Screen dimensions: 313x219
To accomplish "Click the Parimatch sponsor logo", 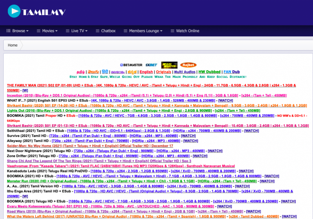I will (x=169, y=65).
